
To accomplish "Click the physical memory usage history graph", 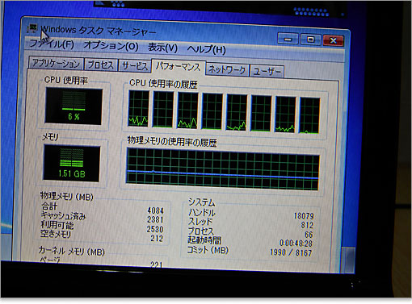I will point(223,169).
